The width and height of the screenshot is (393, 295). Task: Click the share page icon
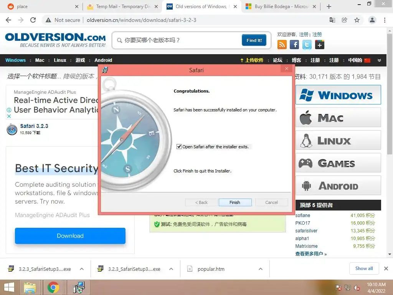344,20
